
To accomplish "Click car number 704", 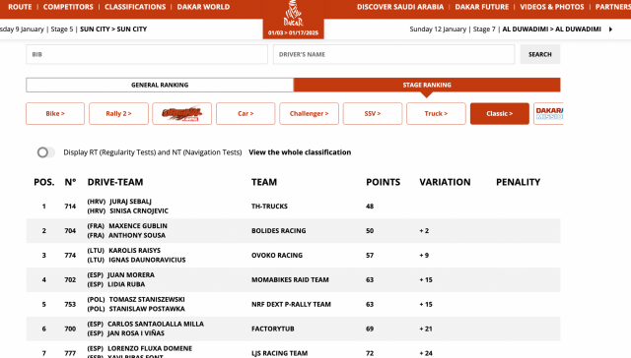I will (70, 231).
